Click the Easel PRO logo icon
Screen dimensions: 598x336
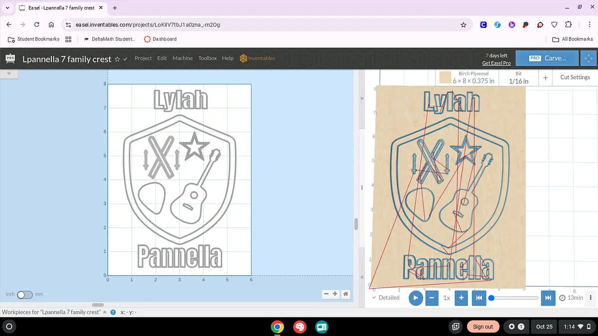(10, 58)
